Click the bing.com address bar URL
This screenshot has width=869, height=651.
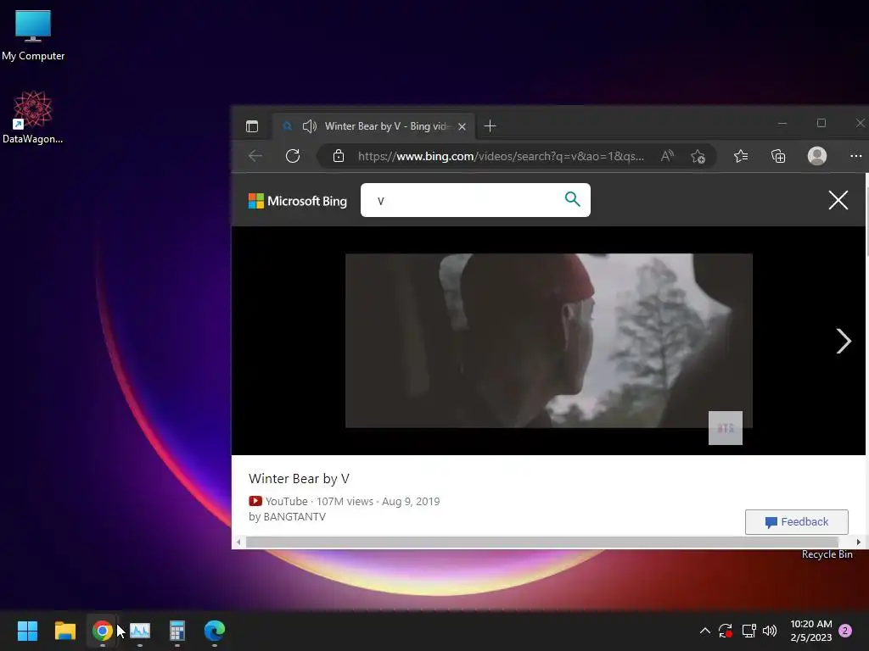tap(501, 156)
